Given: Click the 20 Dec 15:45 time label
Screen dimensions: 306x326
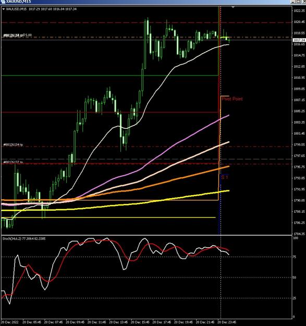Looking at the screenshot, I should [140, 322].
